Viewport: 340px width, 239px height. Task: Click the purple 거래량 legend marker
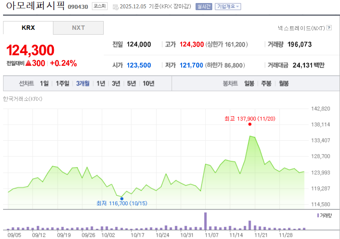click(x=318, y=215)
